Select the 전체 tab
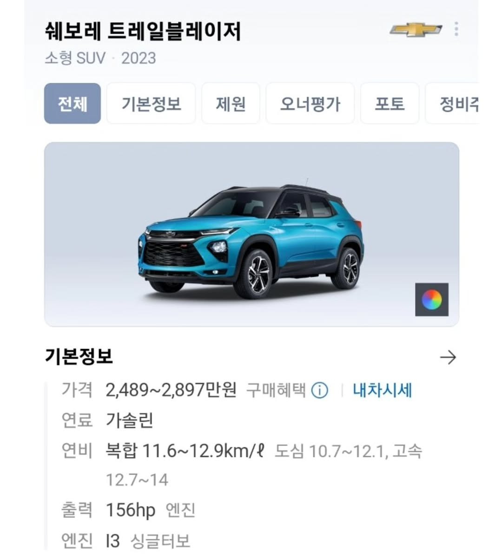This screenshot has height=557, width=502. 73,104
